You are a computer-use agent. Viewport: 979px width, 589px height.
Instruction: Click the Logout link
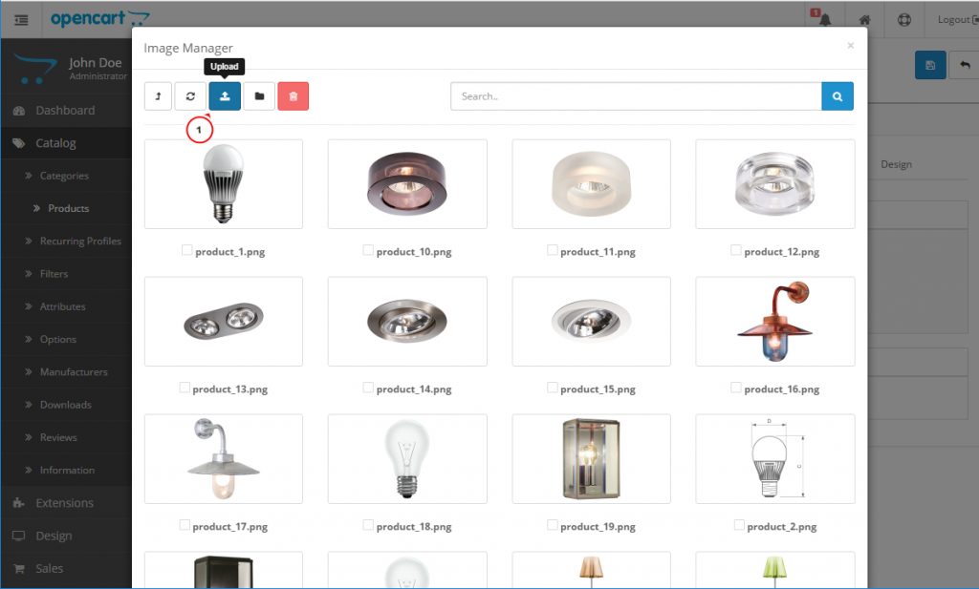point(957,20)
